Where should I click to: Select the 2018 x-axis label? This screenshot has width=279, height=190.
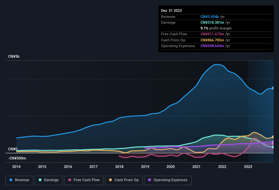[x=119, y=167]
